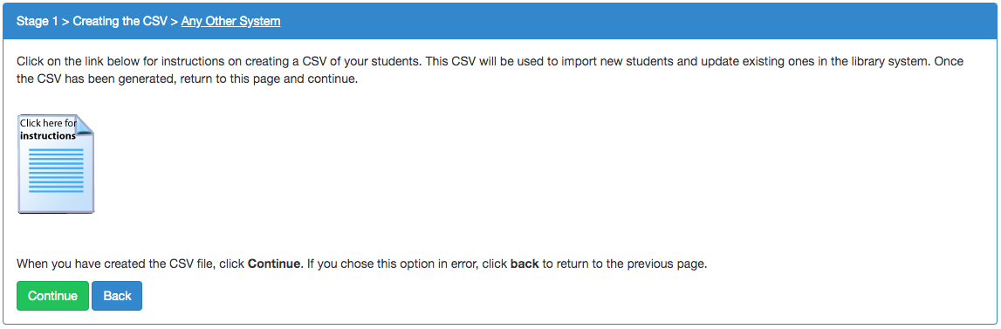Select the Stage 1 breadcrumb text

point(38,21)
